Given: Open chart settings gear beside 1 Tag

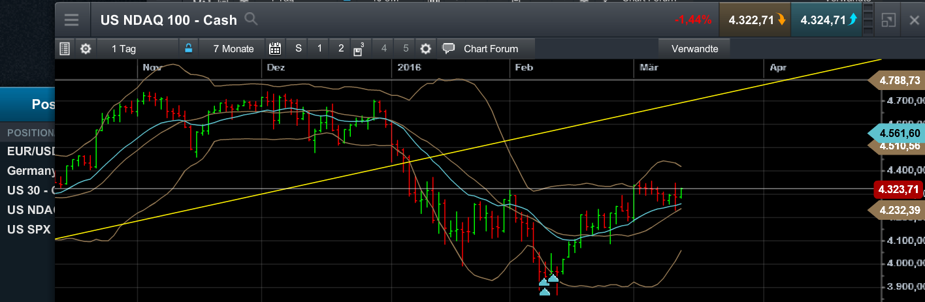Looking at the screenshot, I should tap(86, 48).
